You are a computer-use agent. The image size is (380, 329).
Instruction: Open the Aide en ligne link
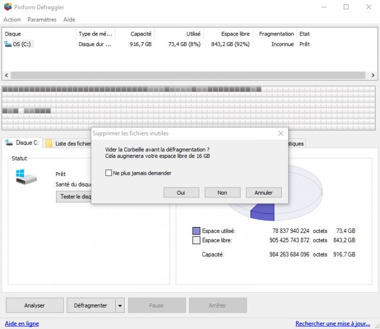pos(22,324)
